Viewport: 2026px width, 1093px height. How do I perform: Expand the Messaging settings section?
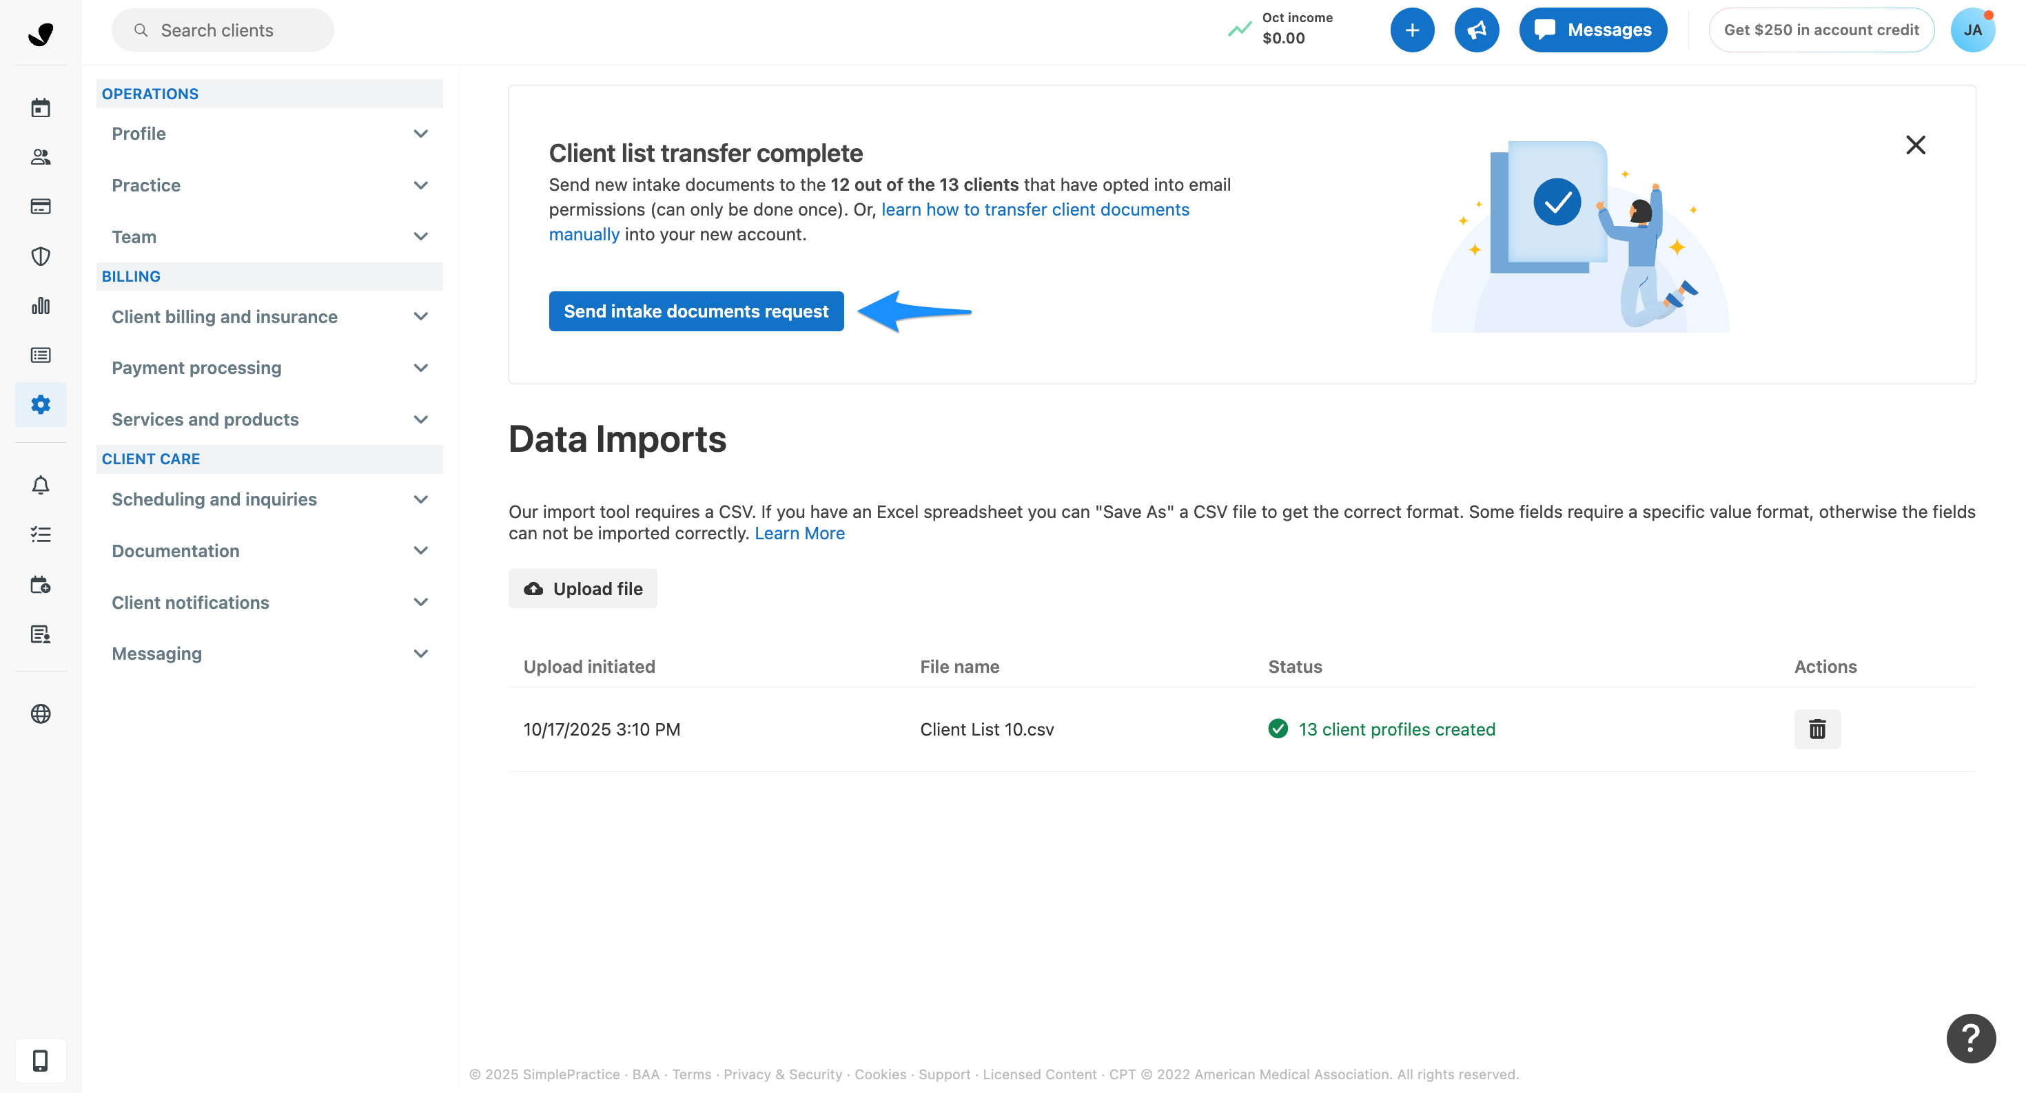(x=269, y=654)
